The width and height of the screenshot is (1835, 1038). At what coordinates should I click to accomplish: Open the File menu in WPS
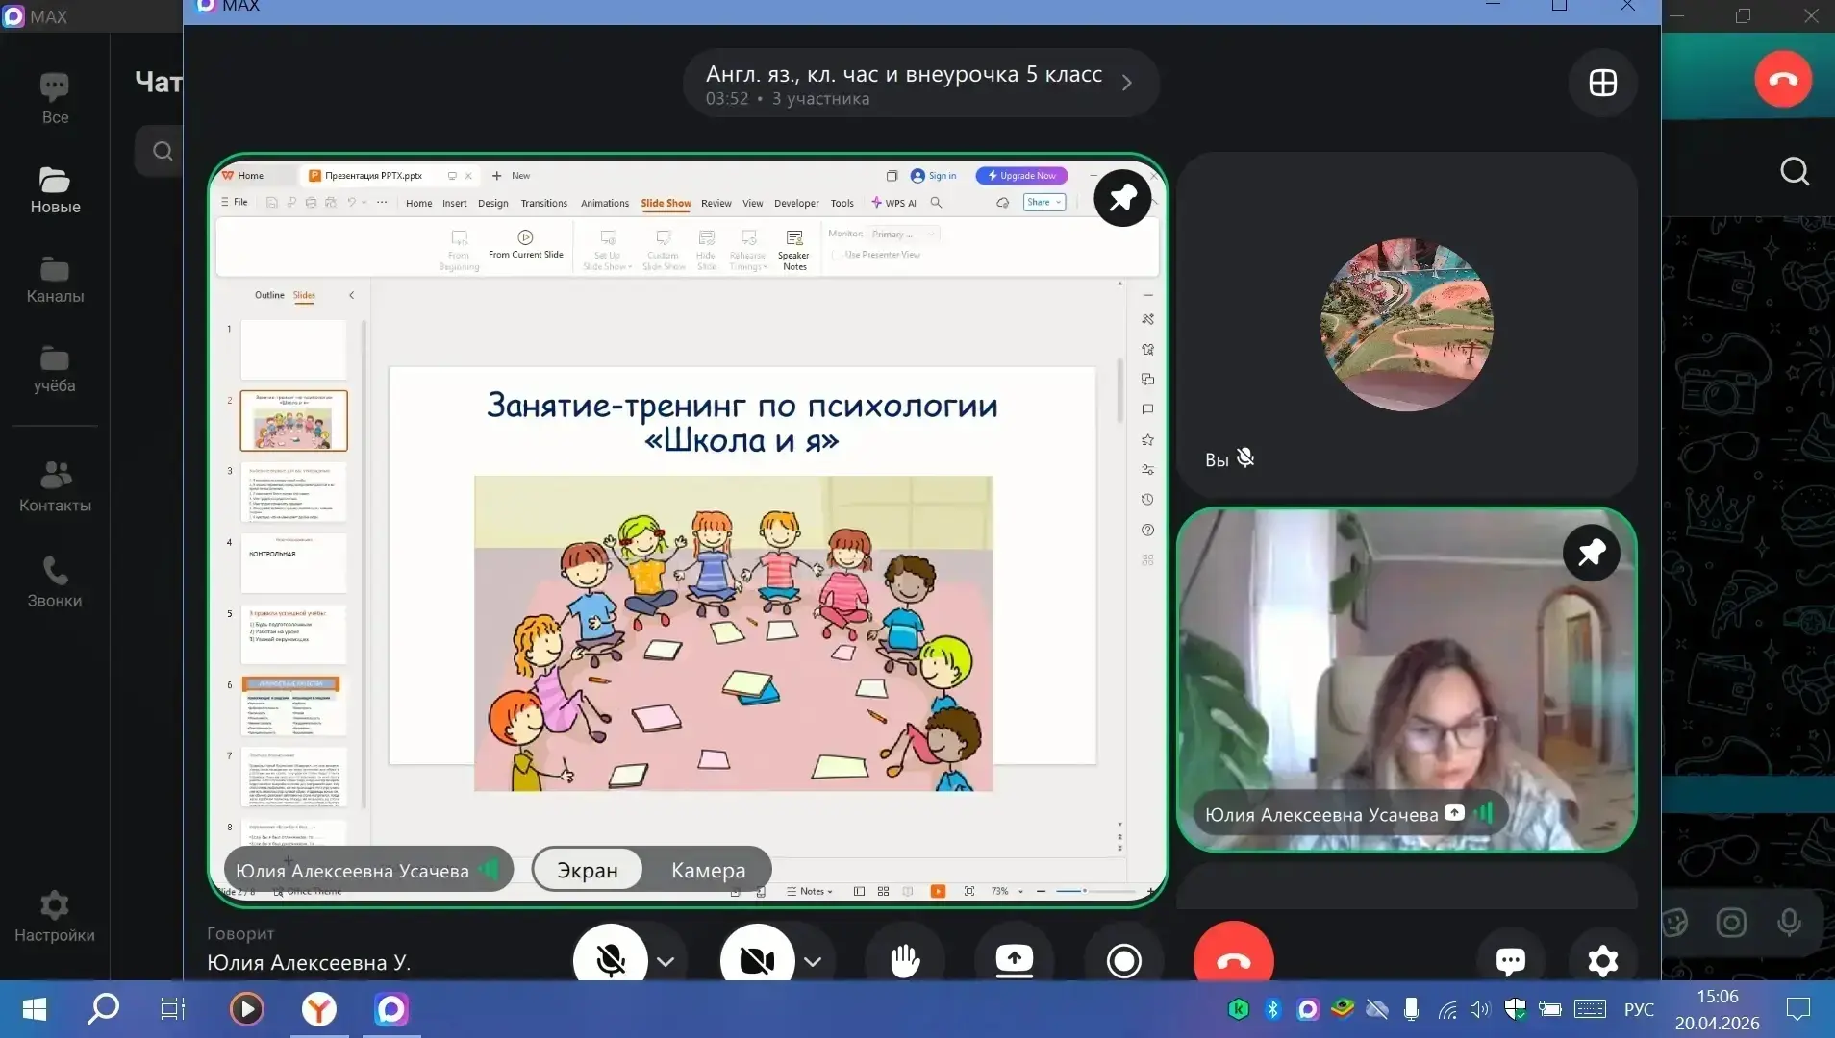click(x=235, y=202)
